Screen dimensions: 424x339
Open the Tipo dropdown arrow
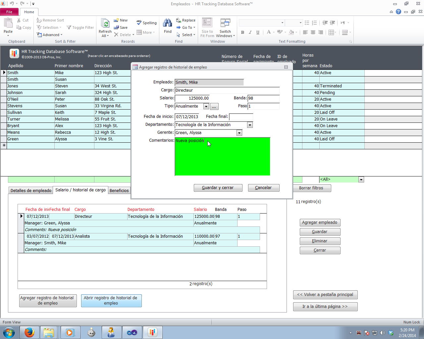(x=206, y=106)
